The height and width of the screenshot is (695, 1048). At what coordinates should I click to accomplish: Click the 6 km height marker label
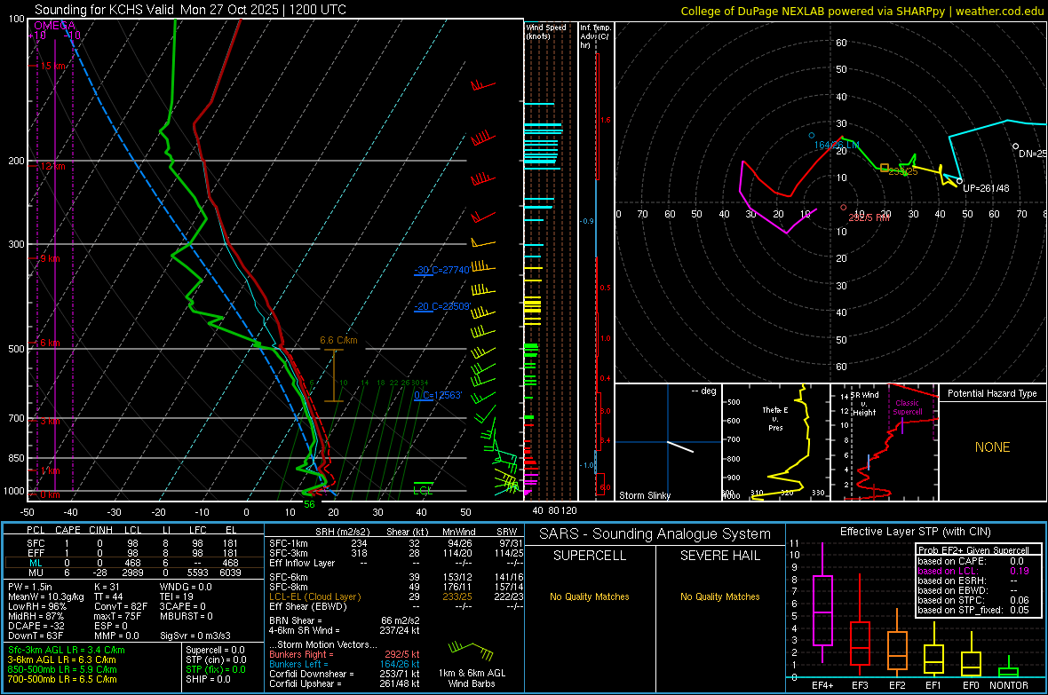(50, 343)
